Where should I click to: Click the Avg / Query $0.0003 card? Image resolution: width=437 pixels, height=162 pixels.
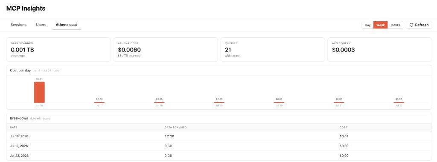(379, 49)
